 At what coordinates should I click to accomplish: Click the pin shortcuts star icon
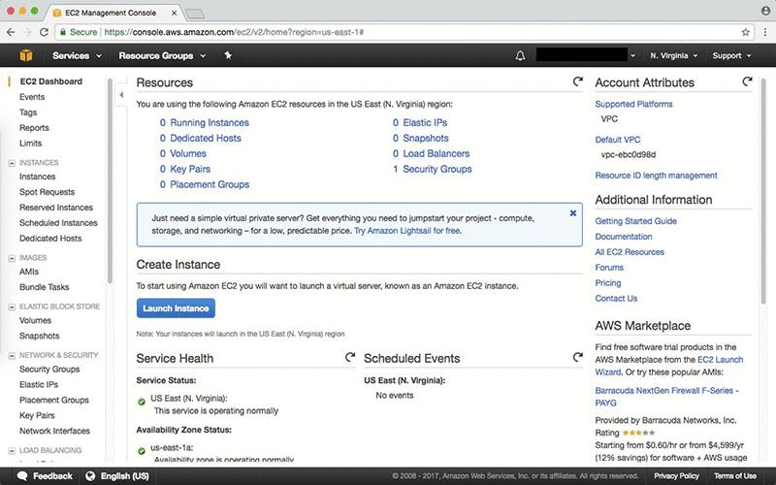[x=228, y=55]
